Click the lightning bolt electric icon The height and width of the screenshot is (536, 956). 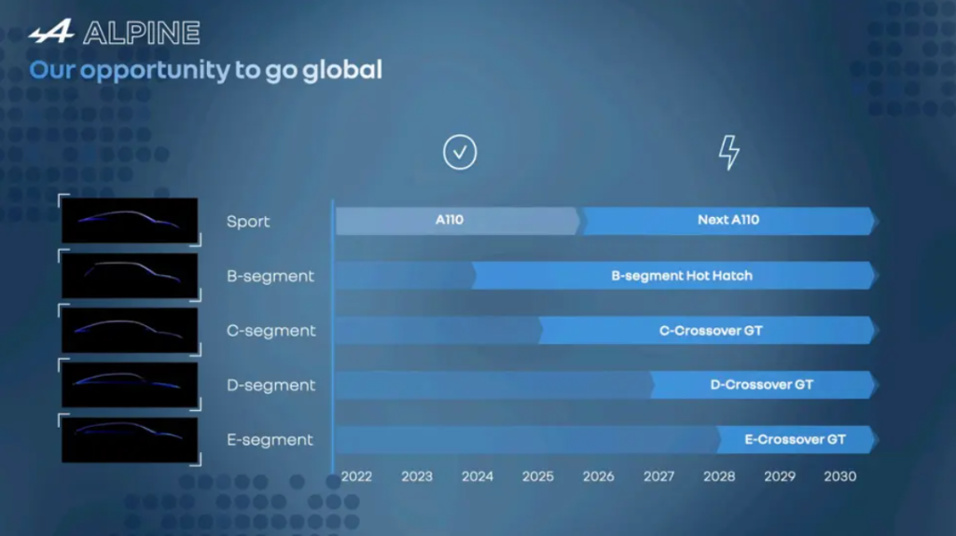728,152
